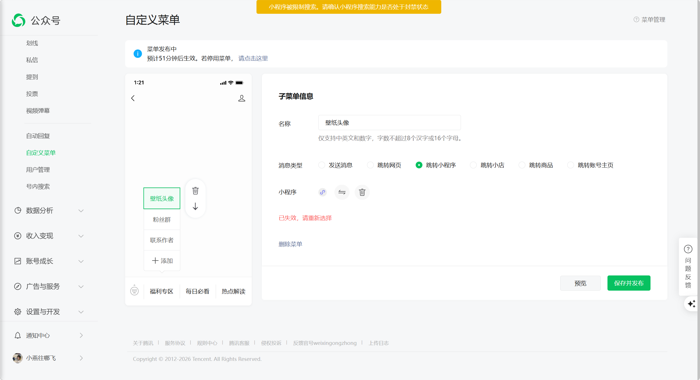Image resolution: width=700 pixels, height=380 pixels.
Task: Open the AI sparkle assistant icon
Action: point(691,304)
